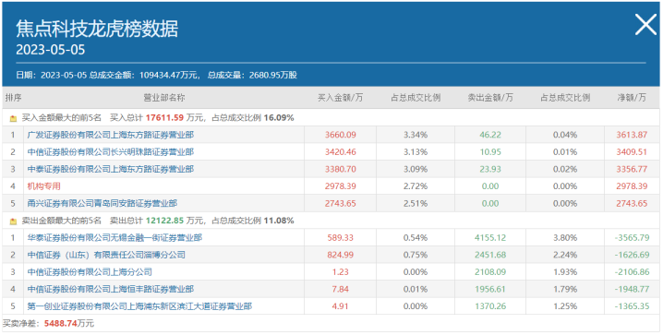Select the sell amount 10.95
663x335 pixels.
click(490, 152)
